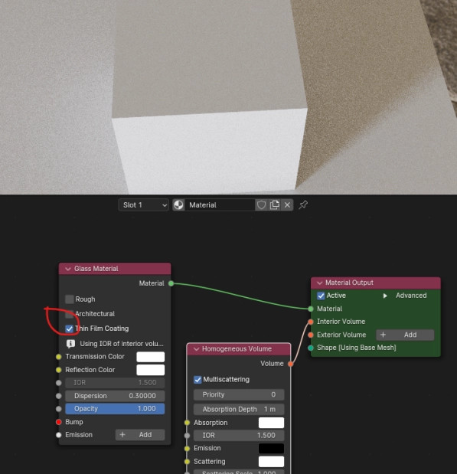The image size is (457, 474).
Task: Expand the Advanced section triangle
Action: coord(385,296)
